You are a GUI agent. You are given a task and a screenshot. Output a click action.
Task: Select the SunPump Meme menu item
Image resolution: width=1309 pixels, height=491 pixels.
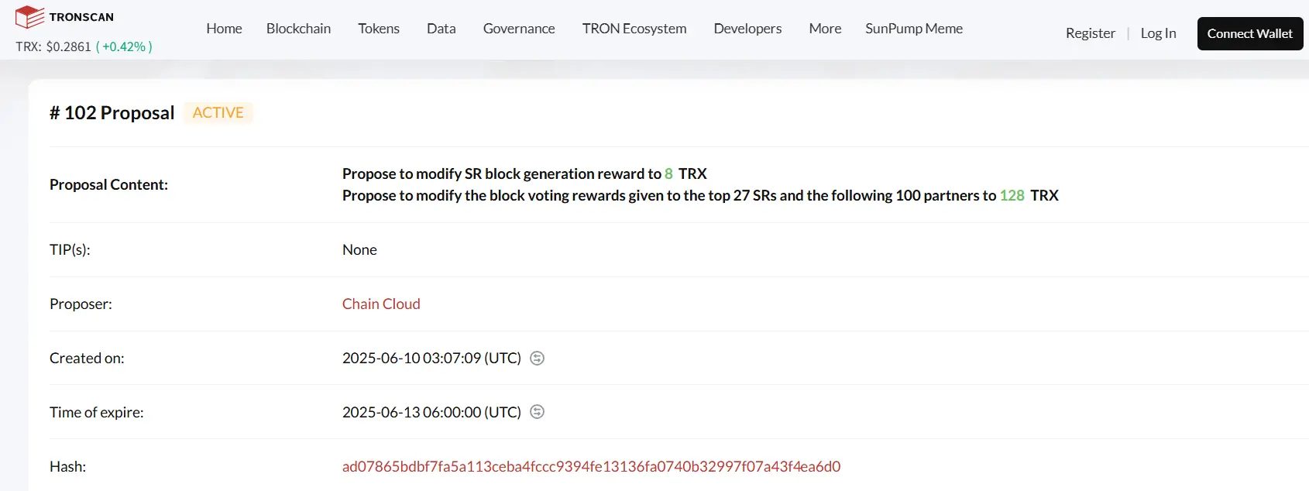click(x=913, y=29)
